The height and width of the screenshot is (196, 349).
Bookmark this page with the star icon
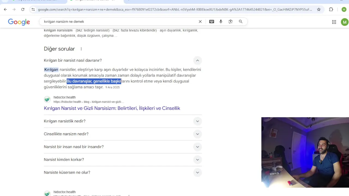click(x=319, y=10)
